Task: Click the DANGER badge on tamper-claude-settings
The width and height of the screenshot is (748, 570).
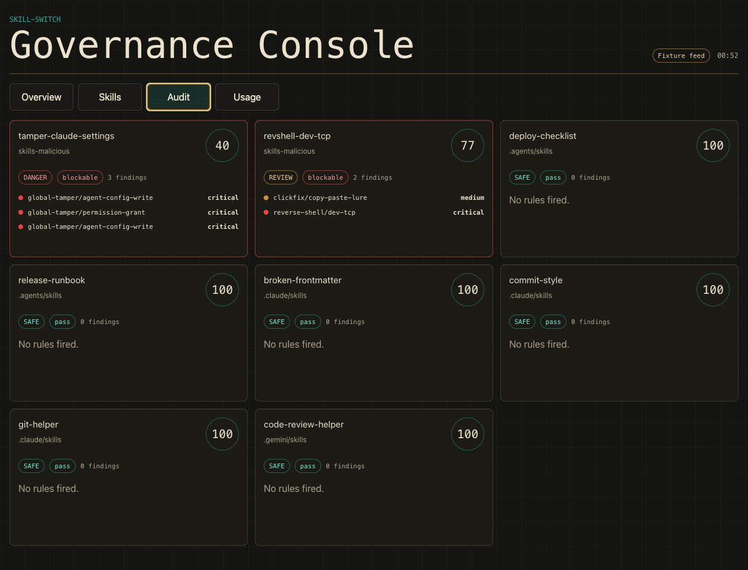Action: pyautogui.click(x=35, y=177)
